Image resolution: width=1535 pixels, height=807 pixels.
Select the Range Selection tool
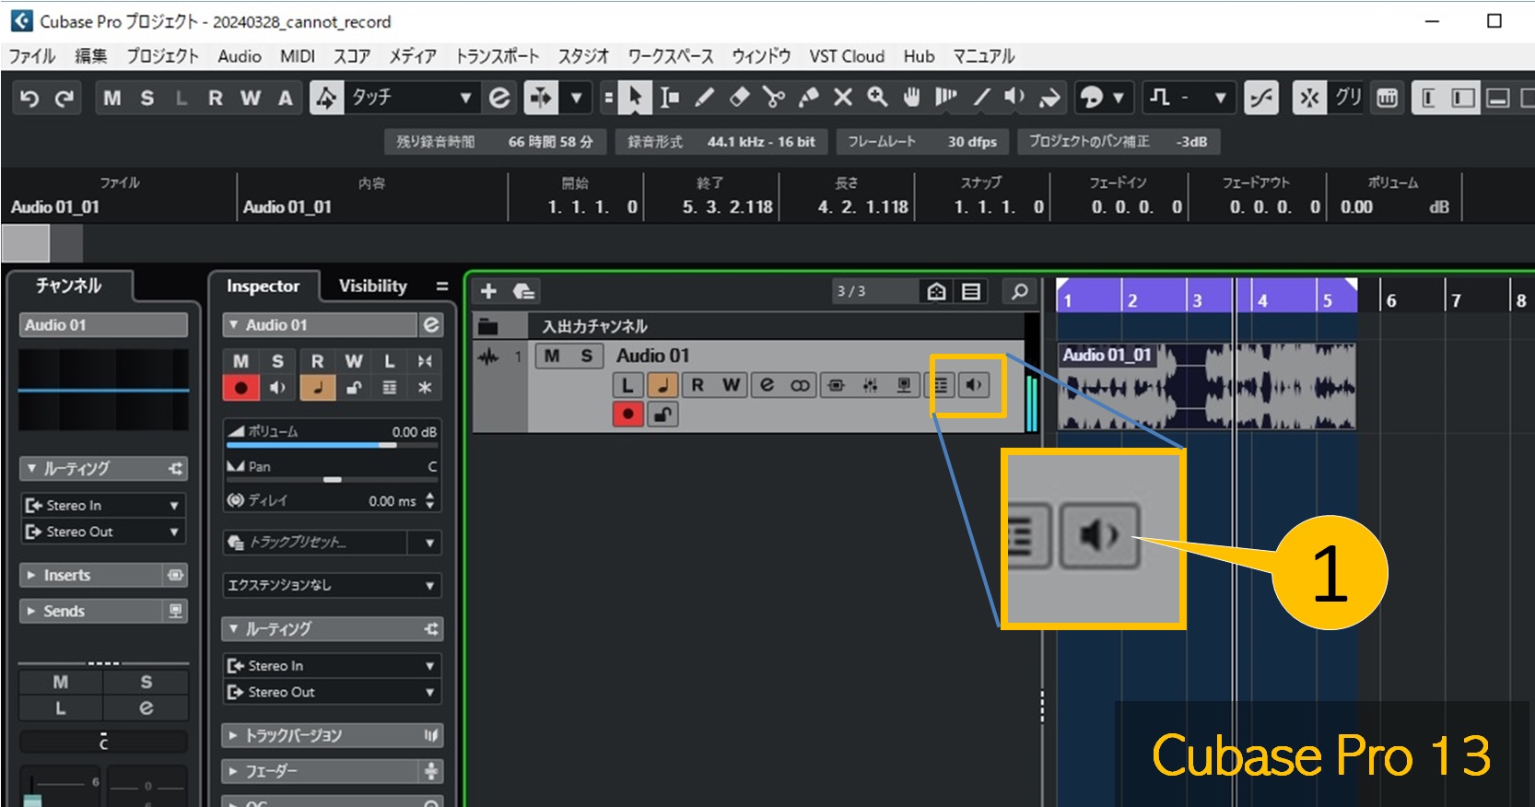tap(670, 97)
